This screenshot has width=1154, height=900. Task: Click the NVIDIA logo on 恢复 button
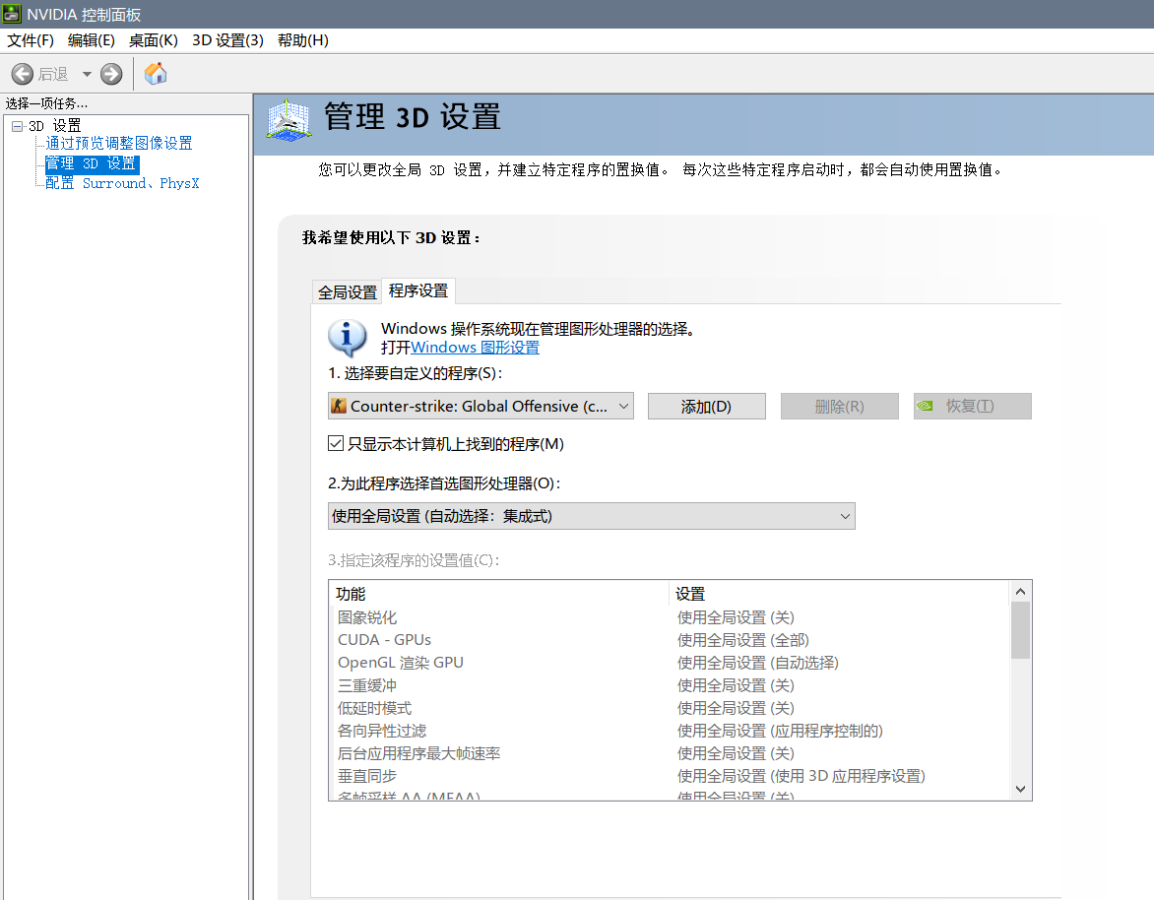[x=926, y=406]
